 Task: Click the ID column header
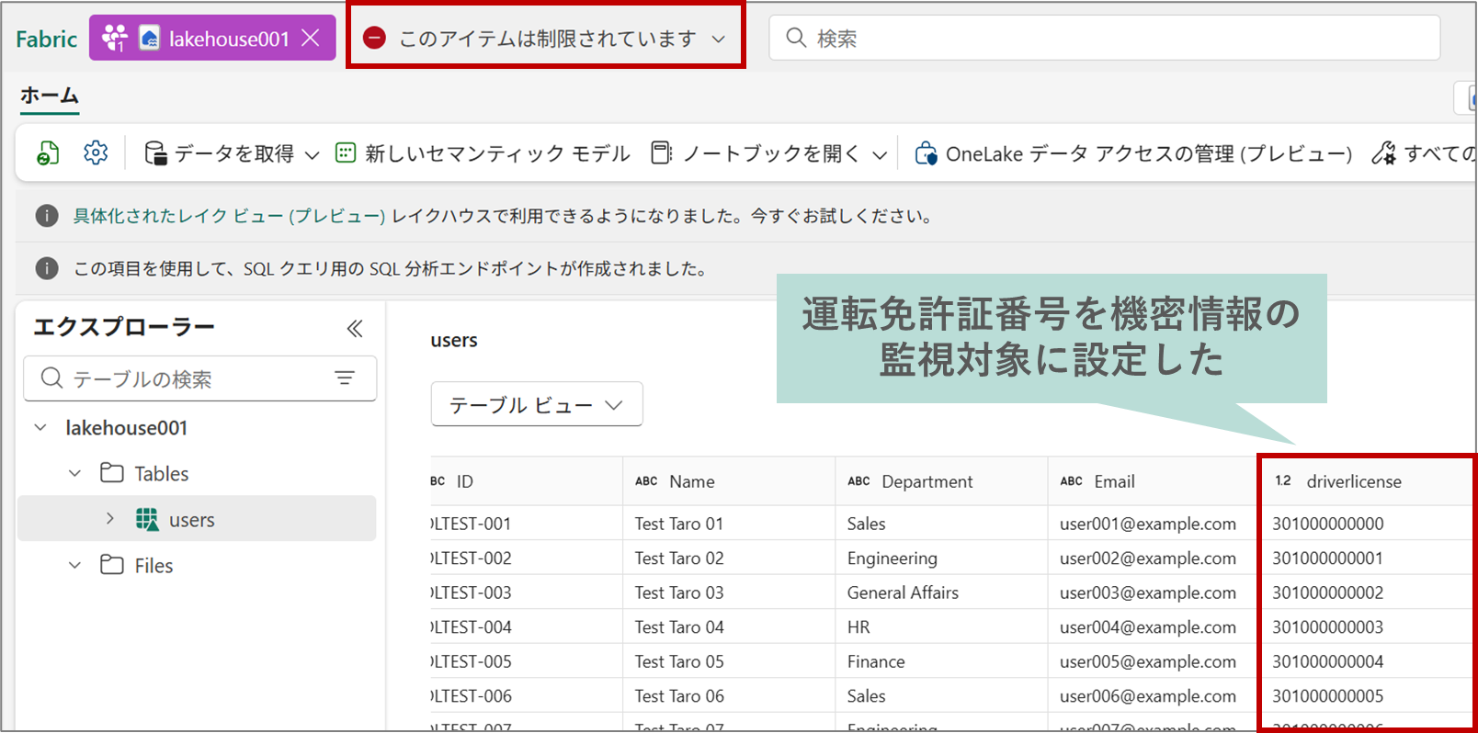tap(526, 481)
